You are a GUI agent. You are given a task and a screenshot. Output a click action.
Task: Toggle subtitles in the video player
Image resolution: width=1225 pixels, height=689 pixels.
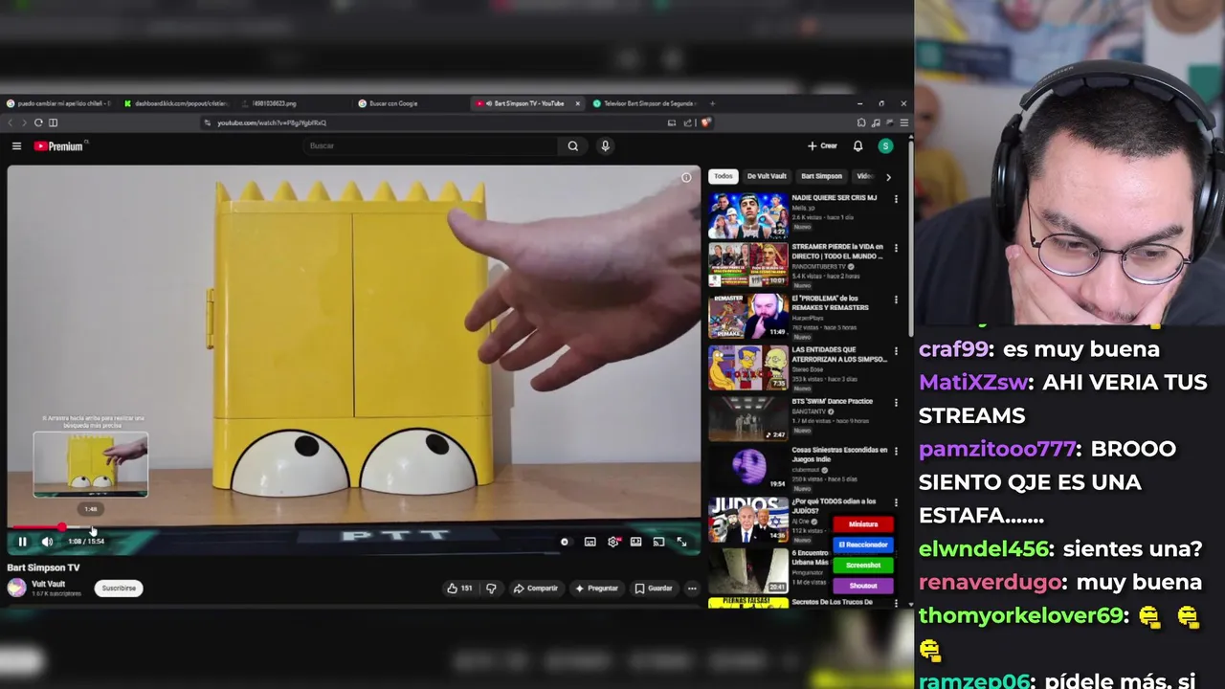click(590, 542)
